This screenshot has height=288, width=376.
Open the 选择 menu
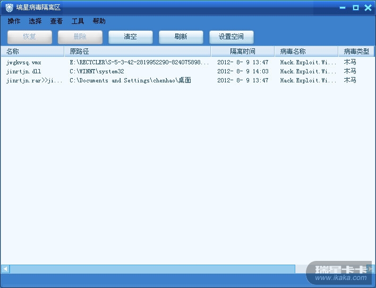pos(35,21)
